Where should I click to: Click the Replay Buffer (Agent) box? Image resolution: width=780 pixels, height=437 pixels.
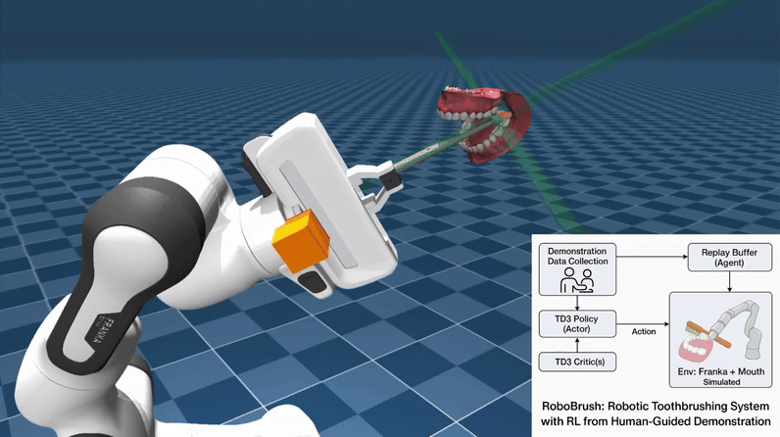pos(729,257)
